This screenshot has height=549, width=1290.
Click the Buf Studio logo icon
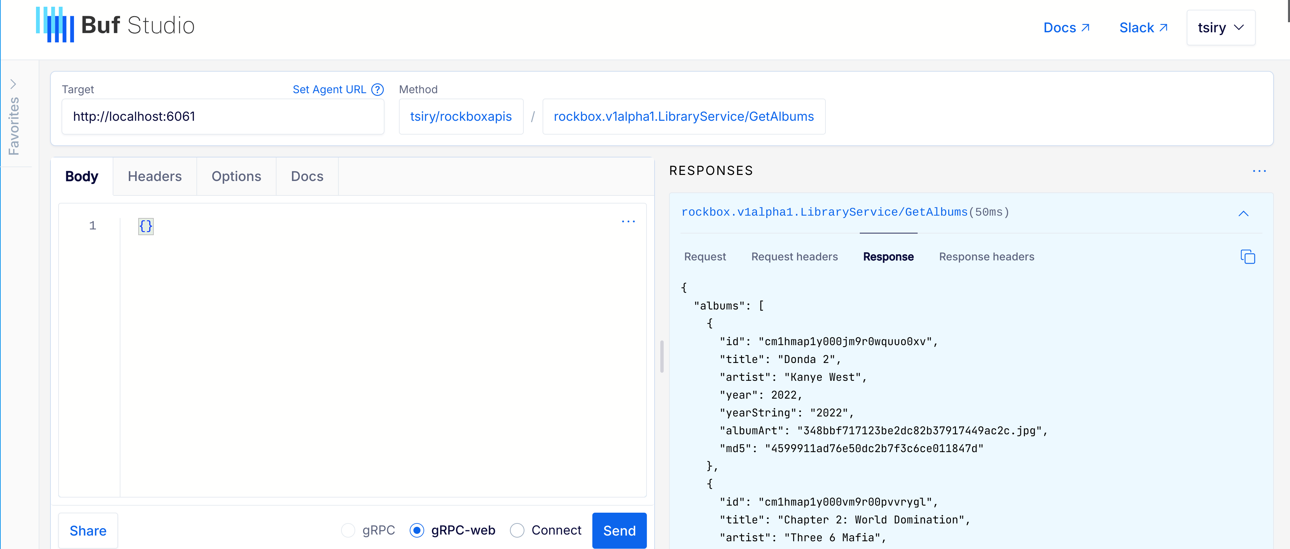[x=55, y=25]
